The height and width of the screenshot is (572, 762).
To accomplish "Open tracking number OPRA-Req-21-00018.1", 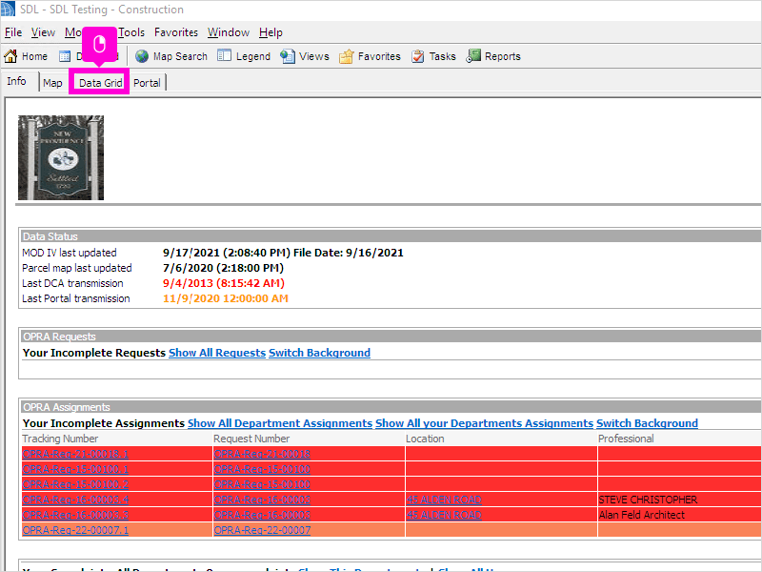I will point(75,454).
